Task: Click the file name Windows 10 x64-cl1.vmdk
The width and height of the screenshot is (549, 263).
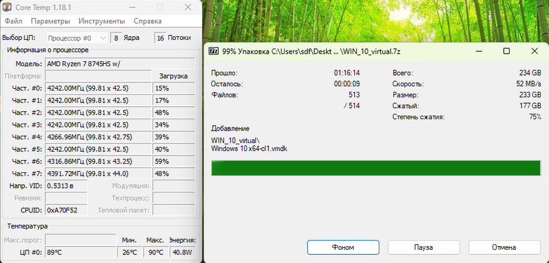Action: [249, 148]
